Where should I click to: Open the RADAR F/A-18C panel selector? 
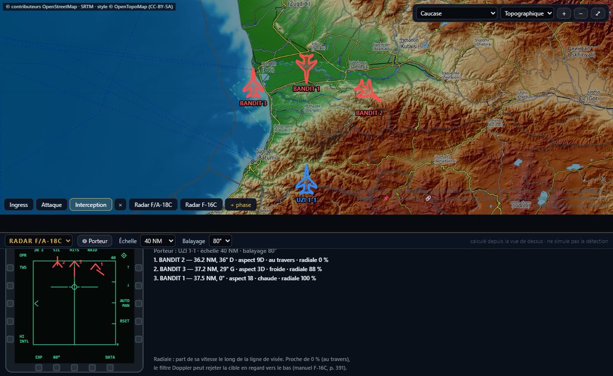coord(38,241)
